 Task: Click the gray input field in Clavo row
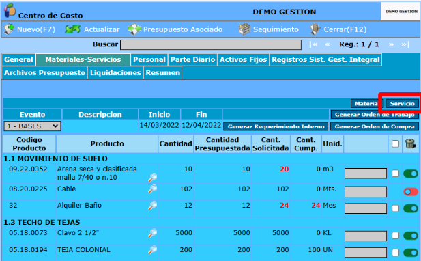[366, 236]
